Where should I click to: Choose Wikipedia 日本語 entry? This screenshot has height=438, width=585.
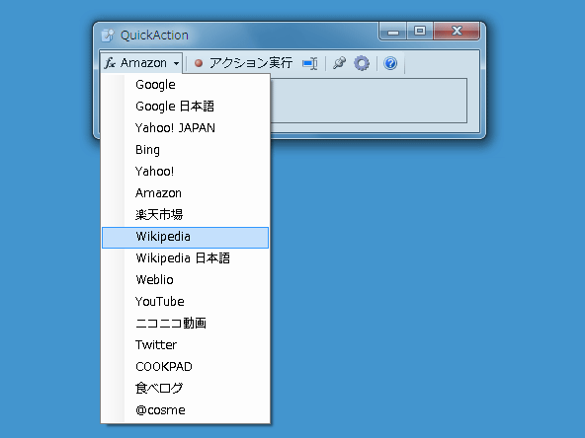click(x=185, y=258)
